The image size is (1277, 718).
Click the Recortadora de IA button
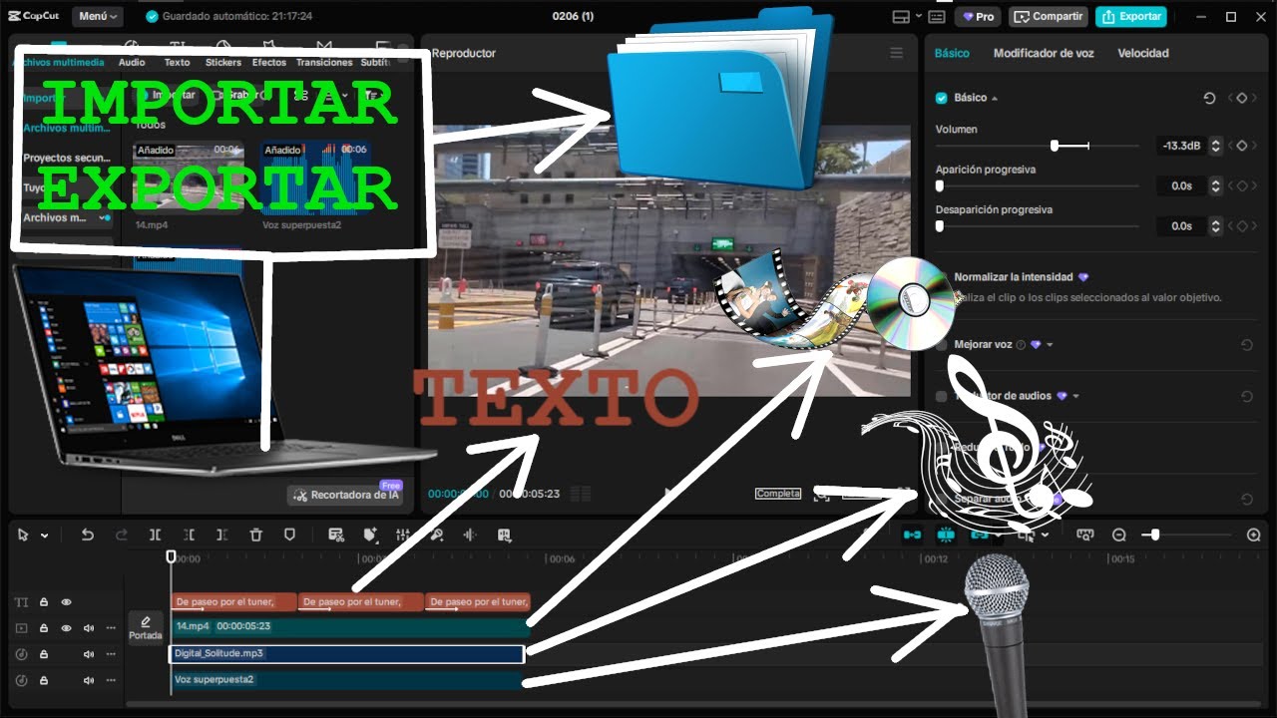(x=345, y=495)
